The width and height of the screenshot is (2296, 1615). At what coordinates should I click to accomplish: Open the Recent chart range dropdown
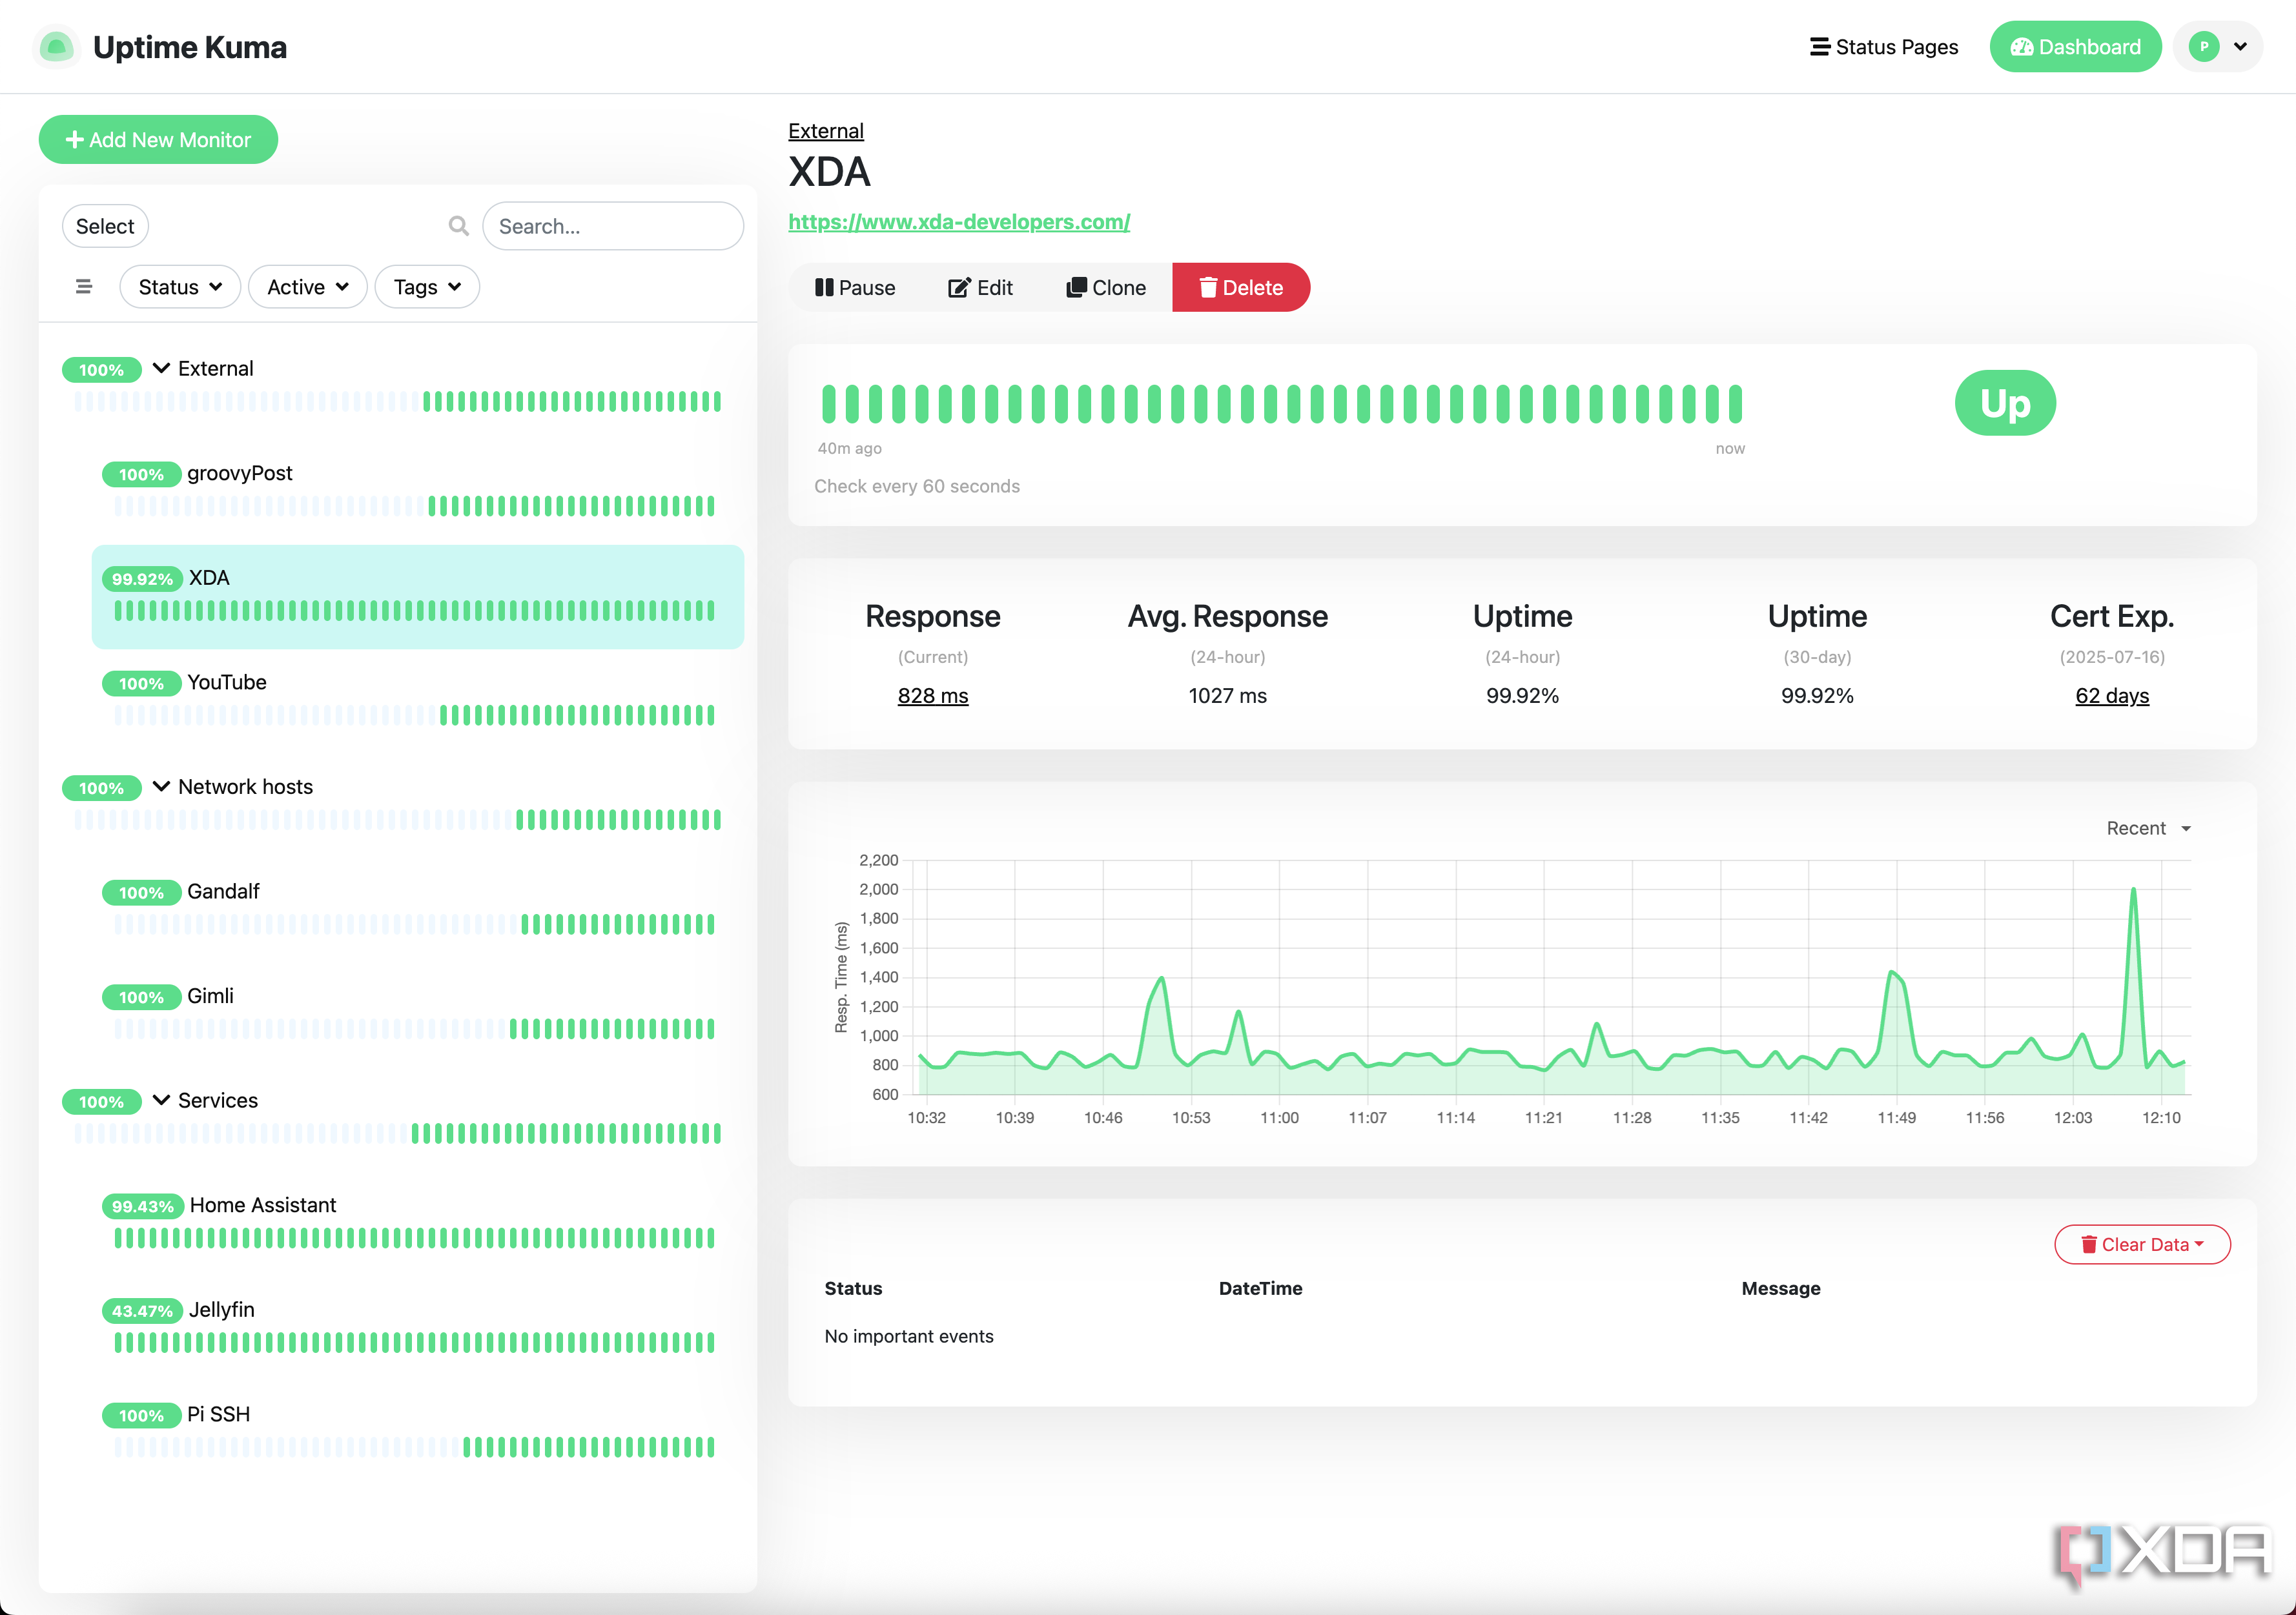tap(2148, 828)
